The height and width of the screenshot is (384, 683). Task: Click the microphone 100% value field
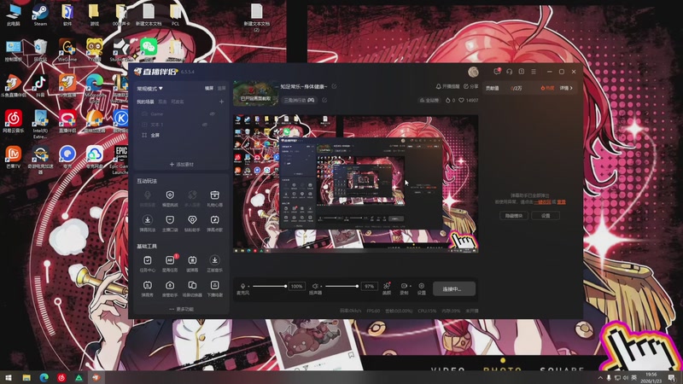(x=296, y=286)
